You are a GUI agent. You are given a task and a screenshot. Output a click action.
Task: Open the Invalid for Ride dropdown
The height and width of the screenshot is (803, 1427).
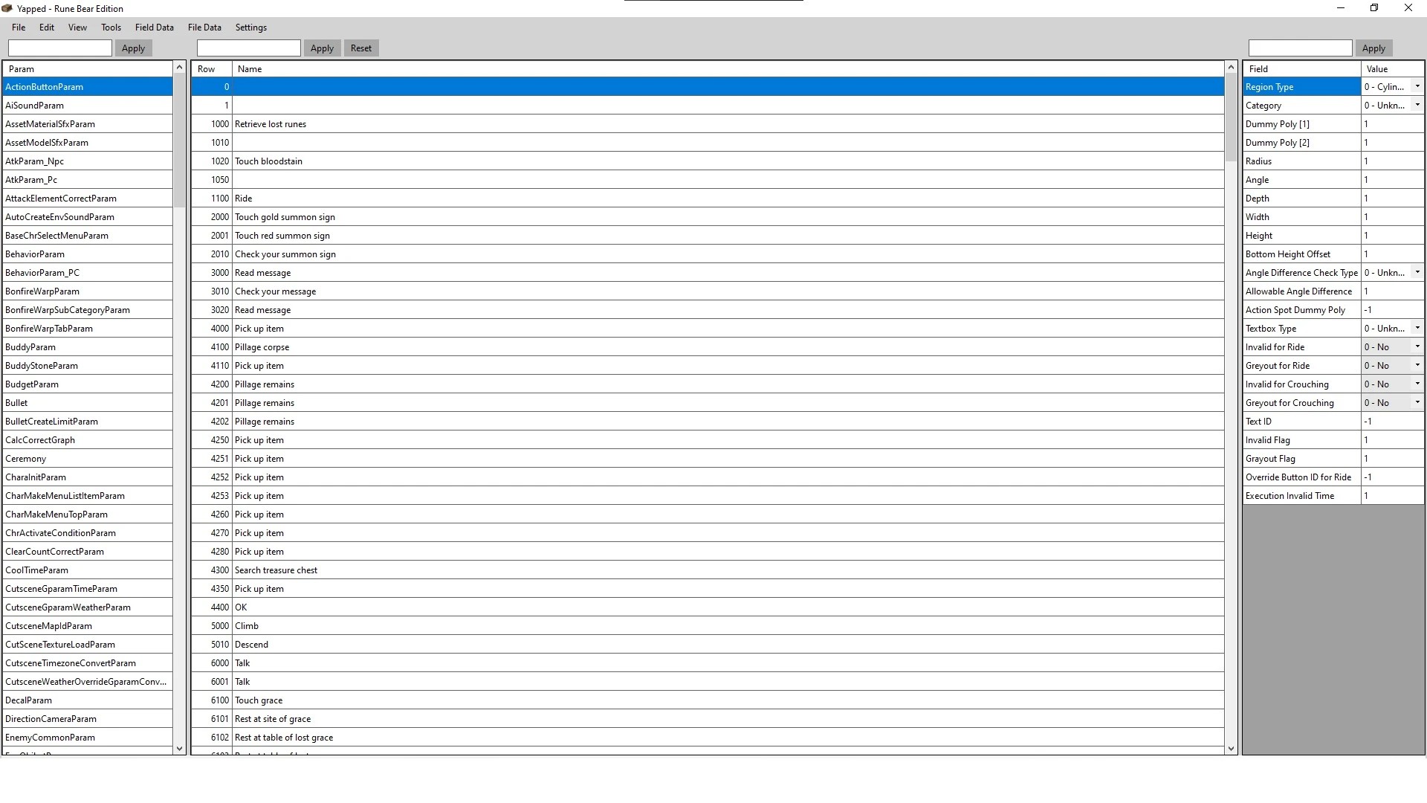pos(1417,347)
